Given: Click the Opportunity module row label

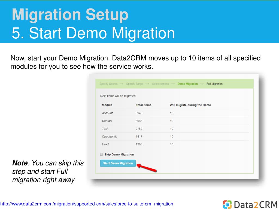Looking at the screenshot, I should click(x=110, y=137).
